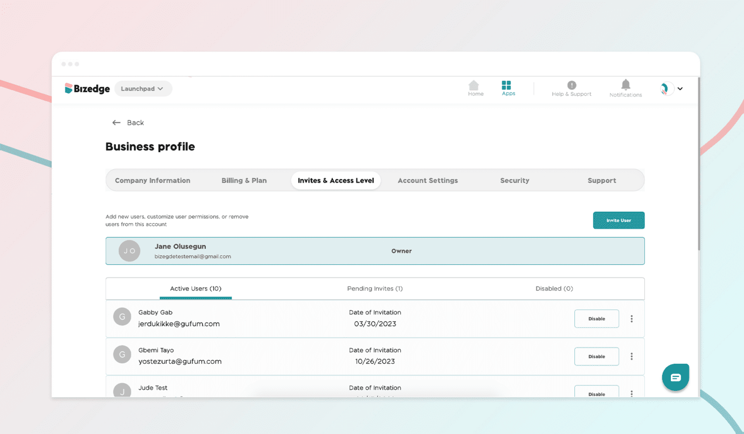Screen dimensions: 744x434
Task: Switch to the Billing & Plan tab
Action: pyautogui.click(x=244, y=180)
